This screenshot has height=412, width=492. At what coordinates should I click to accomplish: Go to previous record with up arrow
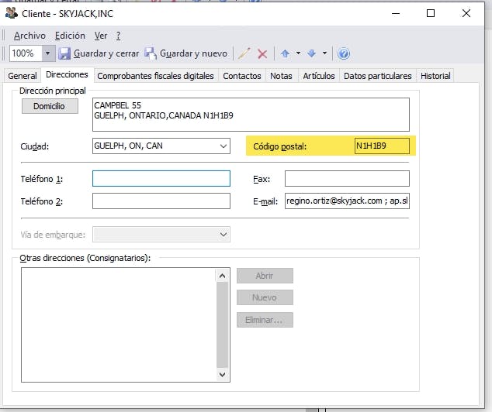click(x=285, y=53)
